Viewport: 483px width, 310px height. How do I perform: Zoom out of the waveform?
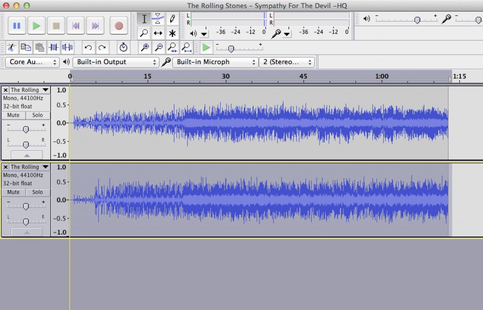pos(158,48)
